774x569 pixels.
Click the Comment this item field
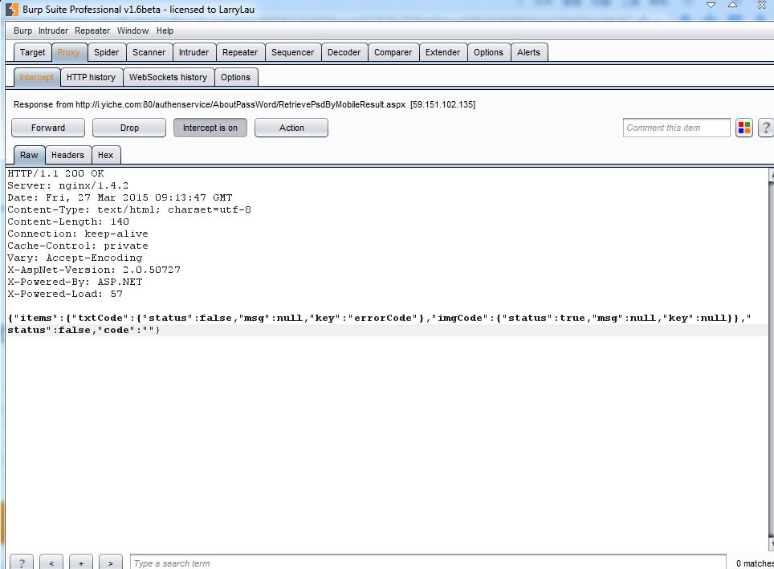(676, 128)
